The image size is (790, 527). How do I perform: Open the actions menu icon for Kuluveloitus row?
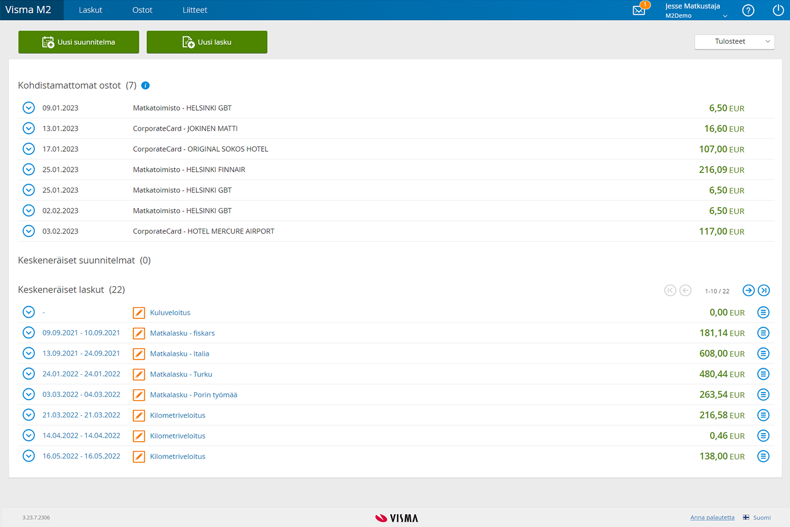point(763,313)
